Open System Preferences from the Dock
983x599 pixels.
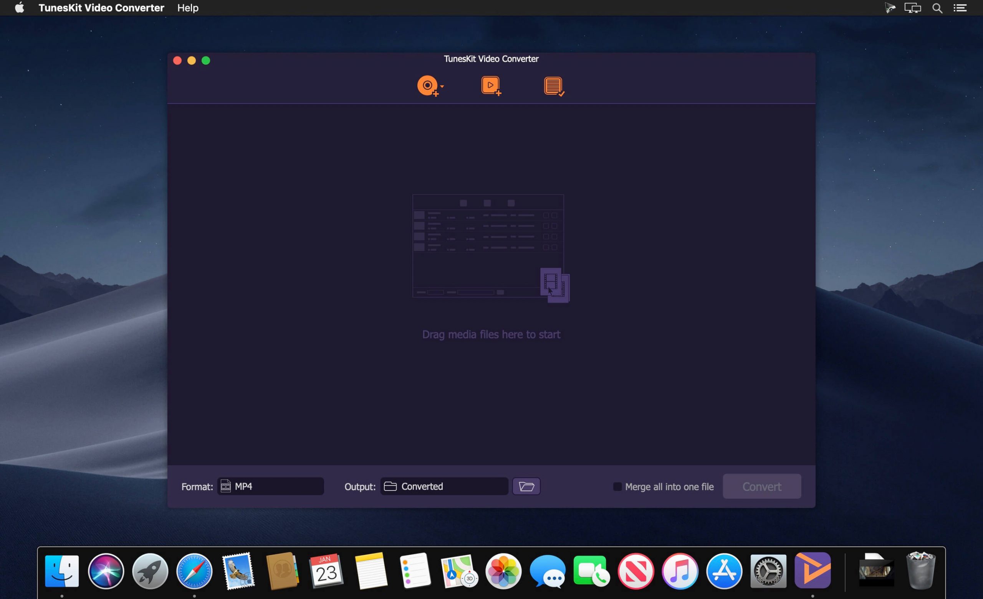pyautogui.click(x=768, y=571)
